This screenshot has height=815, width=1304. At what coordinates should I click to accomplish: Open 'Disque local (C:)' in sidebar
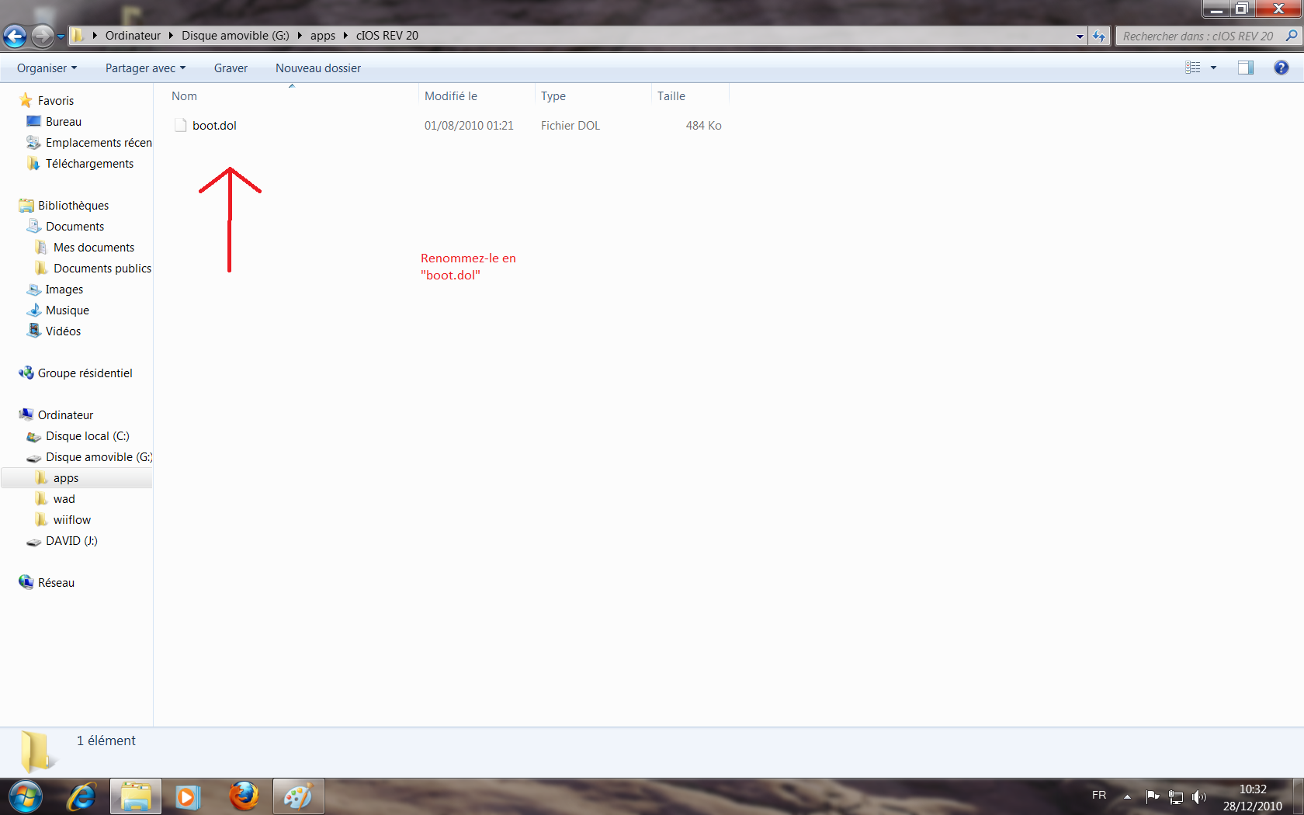(87, 436)
